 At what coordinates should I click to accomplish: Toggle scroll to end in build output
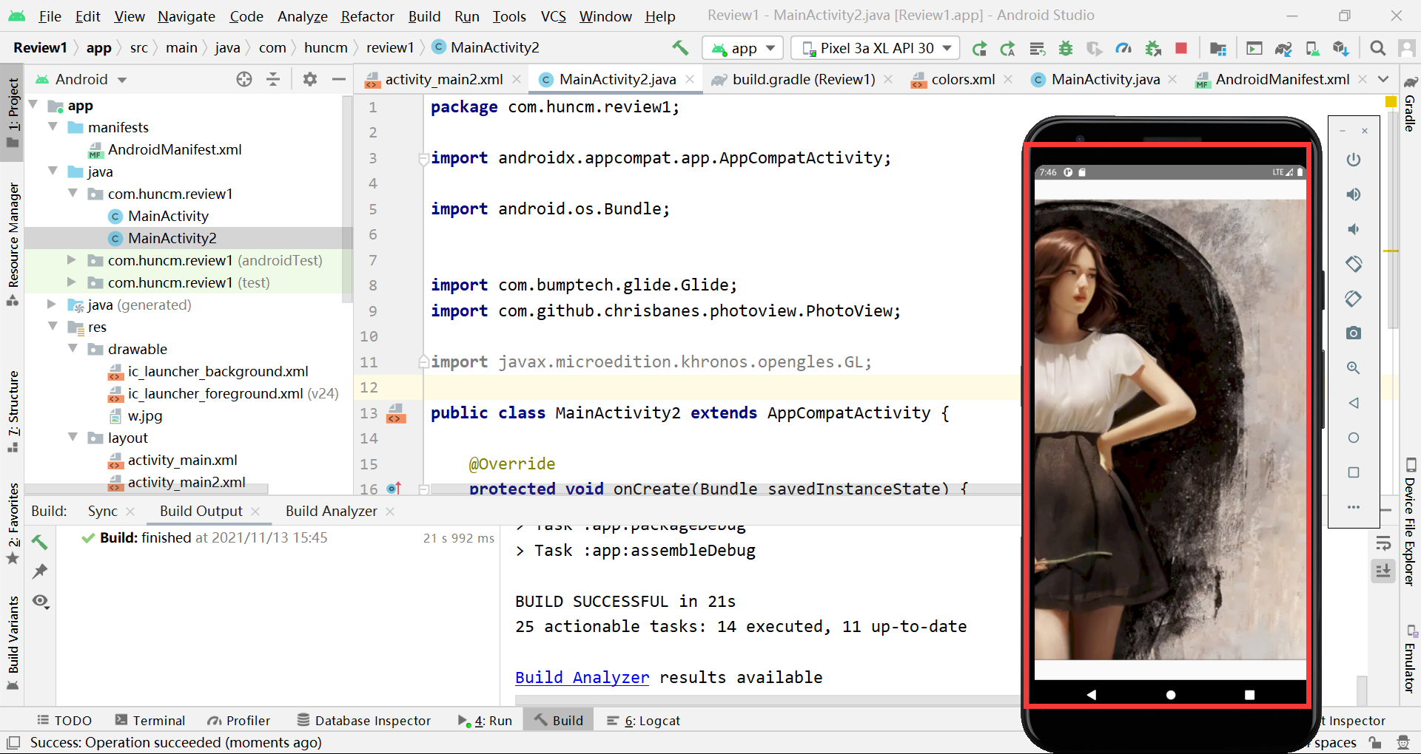click(1383, 571)
